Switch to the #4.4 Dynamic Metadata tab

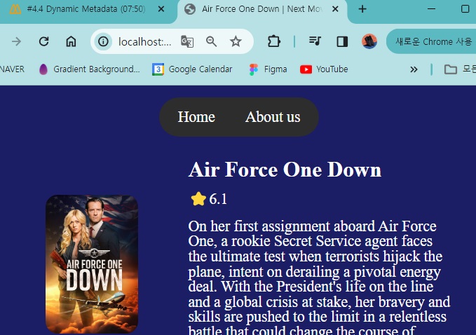(85, 9)
